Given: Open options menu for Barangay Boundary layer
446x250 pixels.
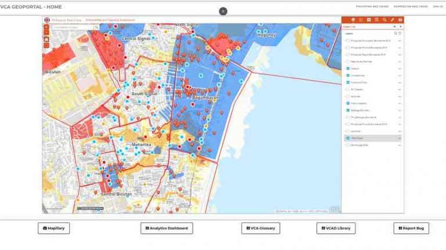Looking at the screenshot, I should click(x=400, y=110).
